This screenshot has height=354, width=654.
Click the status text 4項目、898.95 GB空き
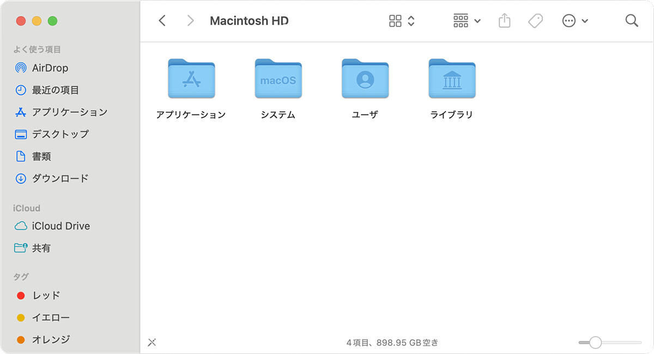click(x=392, y=343)
